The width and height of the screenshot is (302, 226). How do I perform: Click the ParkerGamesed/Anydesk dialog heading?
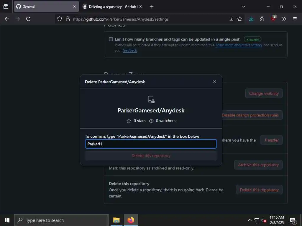[x=151, y=111]
